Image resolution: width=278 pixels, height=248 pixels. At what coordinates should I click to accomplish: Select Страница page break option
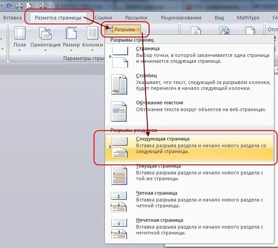[x=189, y=57]
